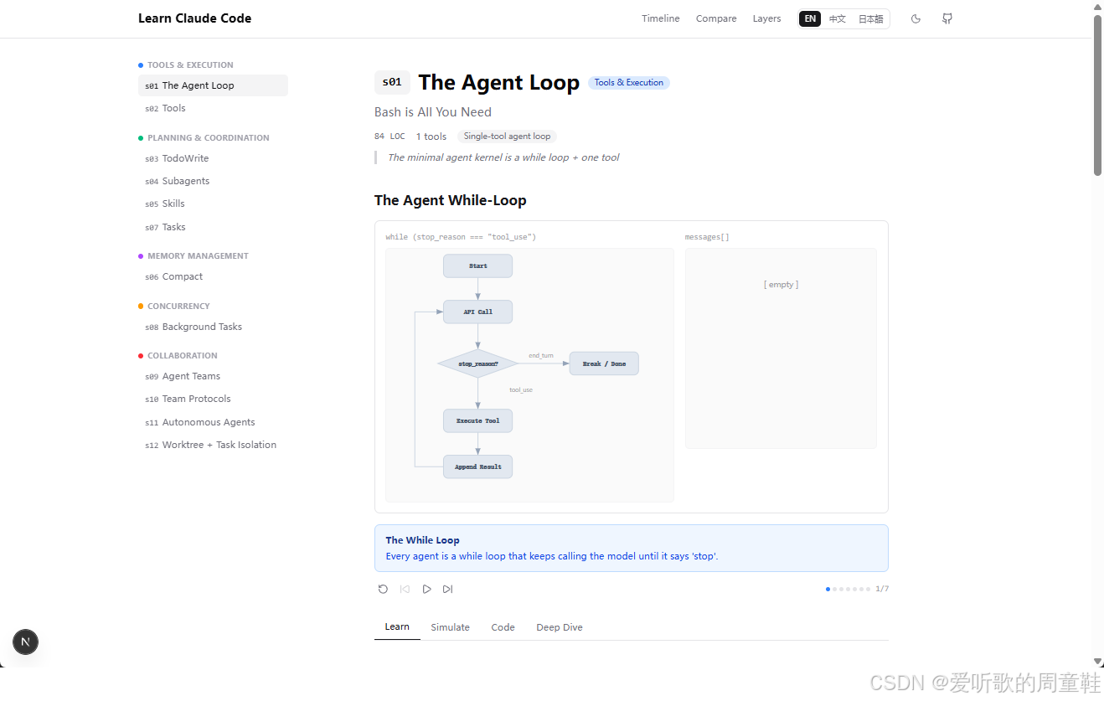
Task: Click the MEMORY MANAGEMENT section header
Action: point(198,255)
